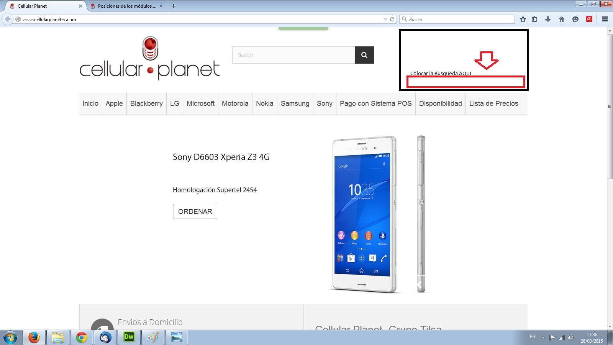
Task: Click the site Buscar search field
Action: click(x=293, y=55)
